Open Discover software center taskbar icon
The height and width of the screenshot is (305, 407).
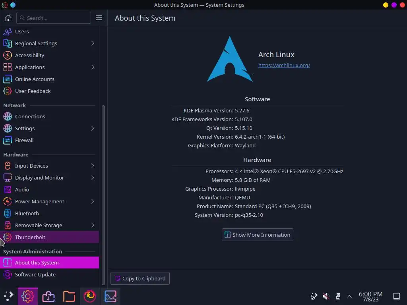[x=48, y=296]
